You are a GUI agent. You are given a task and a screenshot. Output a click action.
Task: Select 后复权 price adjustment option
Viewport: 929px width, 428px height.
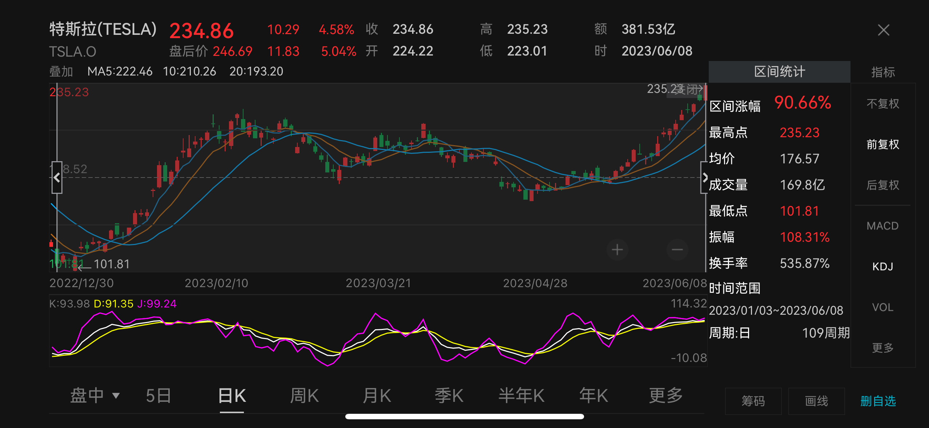[883, 185]
